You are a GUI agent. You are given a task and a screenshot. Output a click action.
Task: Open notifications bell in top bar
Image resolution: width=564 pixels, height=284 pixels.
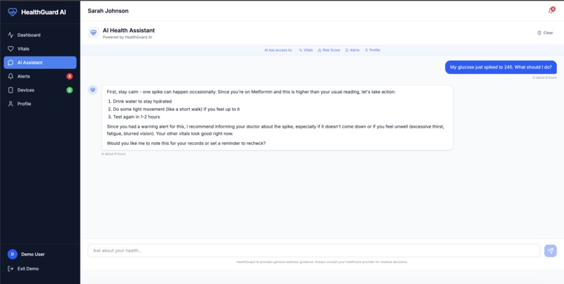click(x=551, y=10)
